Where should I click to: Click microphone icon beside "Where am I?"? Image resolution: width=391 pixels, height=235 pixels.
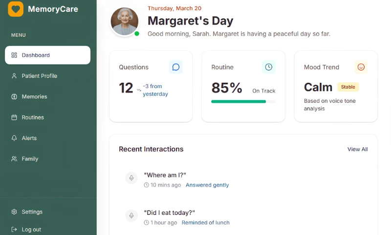(131, 178)
